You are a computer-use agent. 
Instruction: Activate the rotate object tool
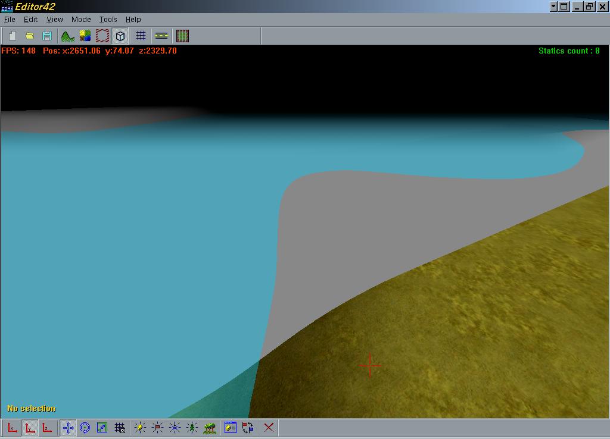pos(85,428)
